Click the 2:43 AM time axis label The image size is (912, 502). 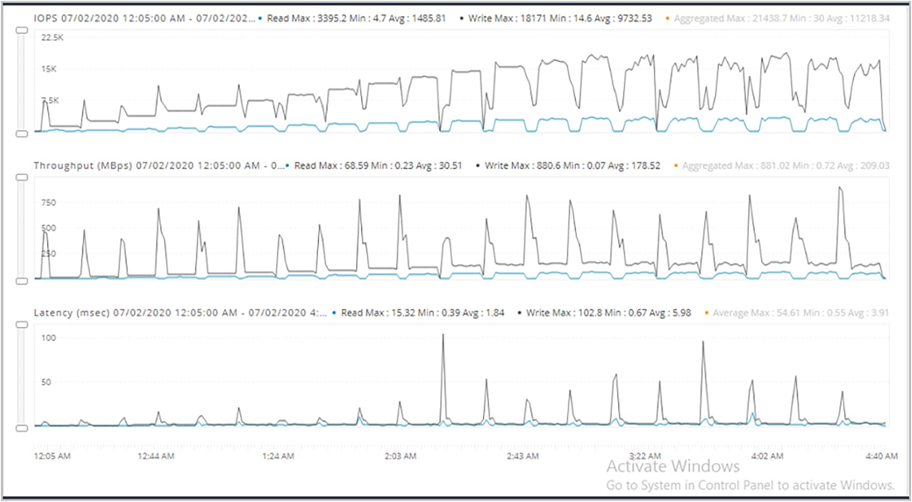(523, 456)
